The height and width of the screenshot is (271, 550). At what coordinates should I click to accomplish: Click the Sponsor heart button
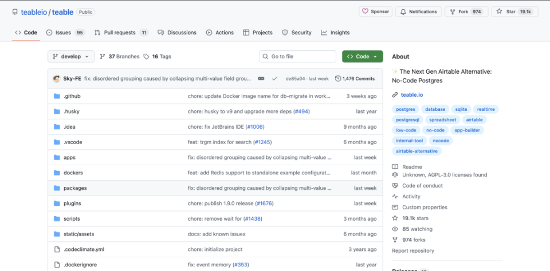pos(375,11)
